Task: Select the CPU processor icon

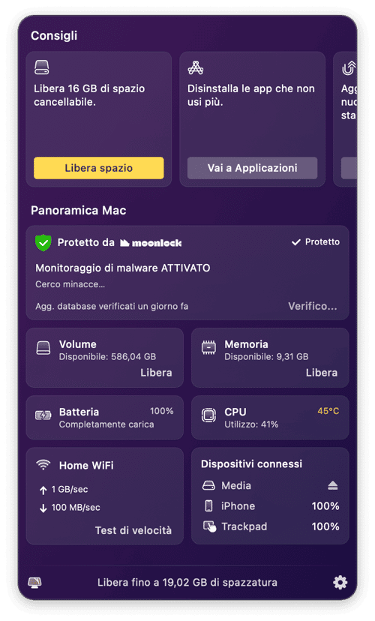Action: pyautogui.click(x=208, y=415)
